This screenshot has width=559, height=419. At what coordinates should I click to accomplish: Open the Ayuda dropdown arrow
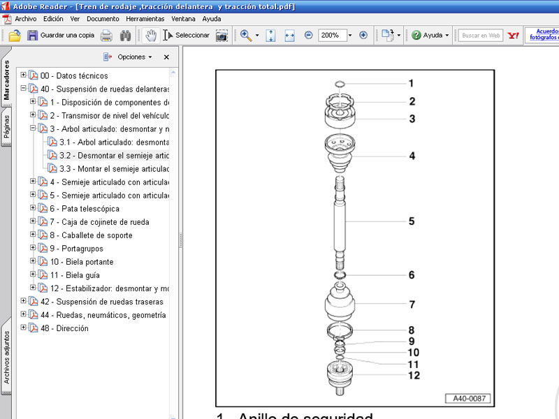tap(447, 36)
